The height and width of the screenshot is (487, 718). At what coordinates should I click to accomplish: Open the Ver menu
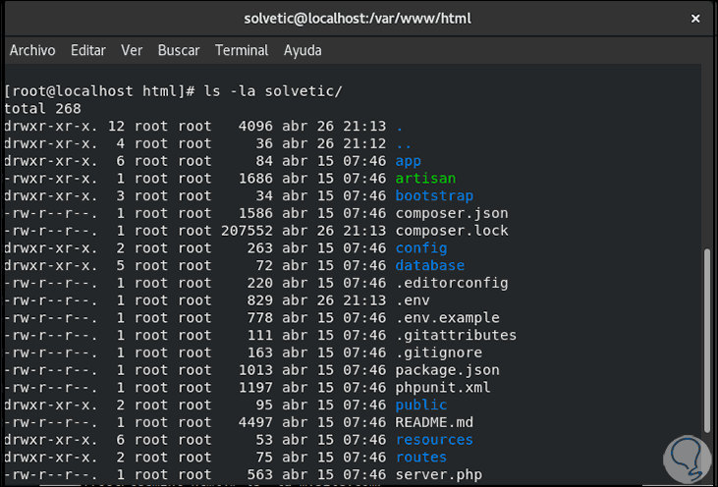coord(132,50)
